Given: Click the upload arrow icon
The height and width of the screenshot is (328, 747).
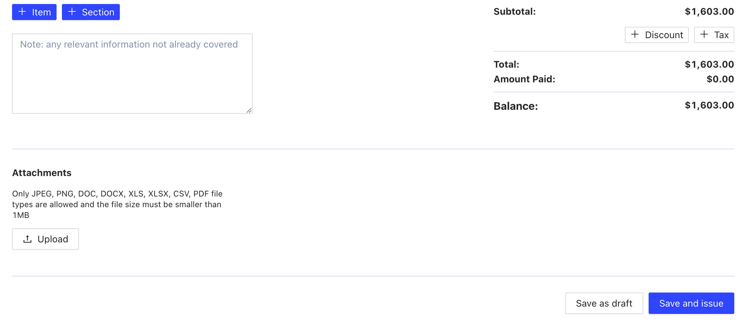Looking at the screenshot, I should click(27, 239).
